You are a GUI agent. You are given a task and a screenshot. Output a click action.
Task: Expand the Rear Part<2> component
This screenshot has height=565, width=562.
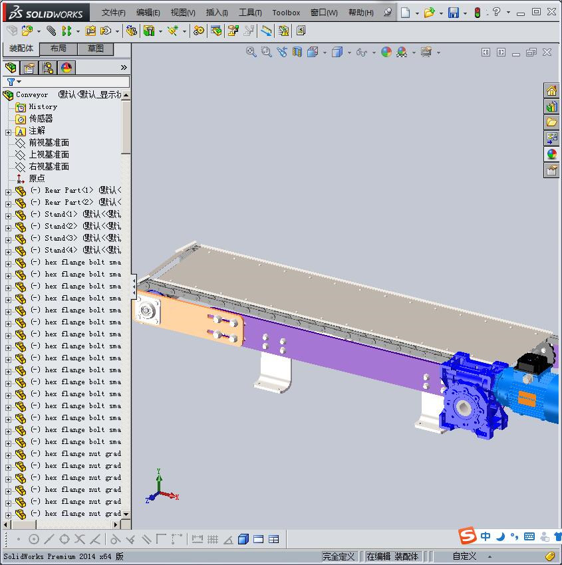8,204
